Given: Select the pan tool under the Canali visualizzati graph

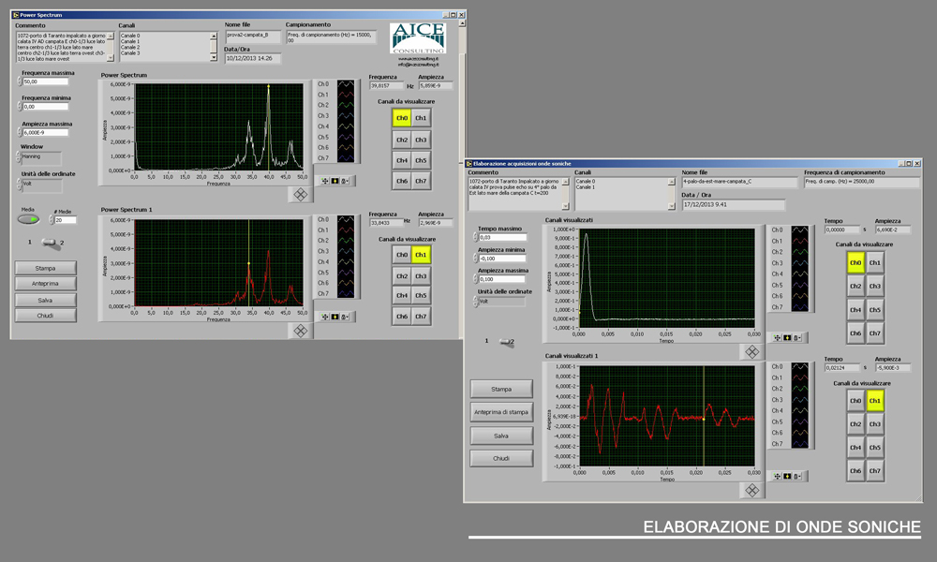Looking at the screenshot, I should coord(797,338).
